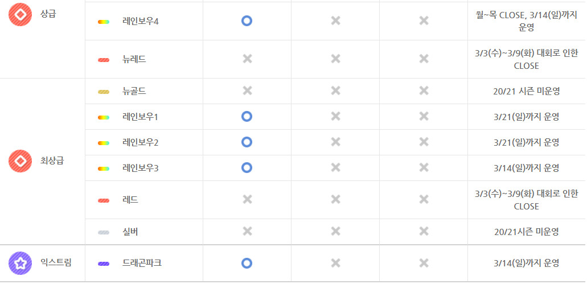Select the 레인보우4 slope name

[141, 21]
